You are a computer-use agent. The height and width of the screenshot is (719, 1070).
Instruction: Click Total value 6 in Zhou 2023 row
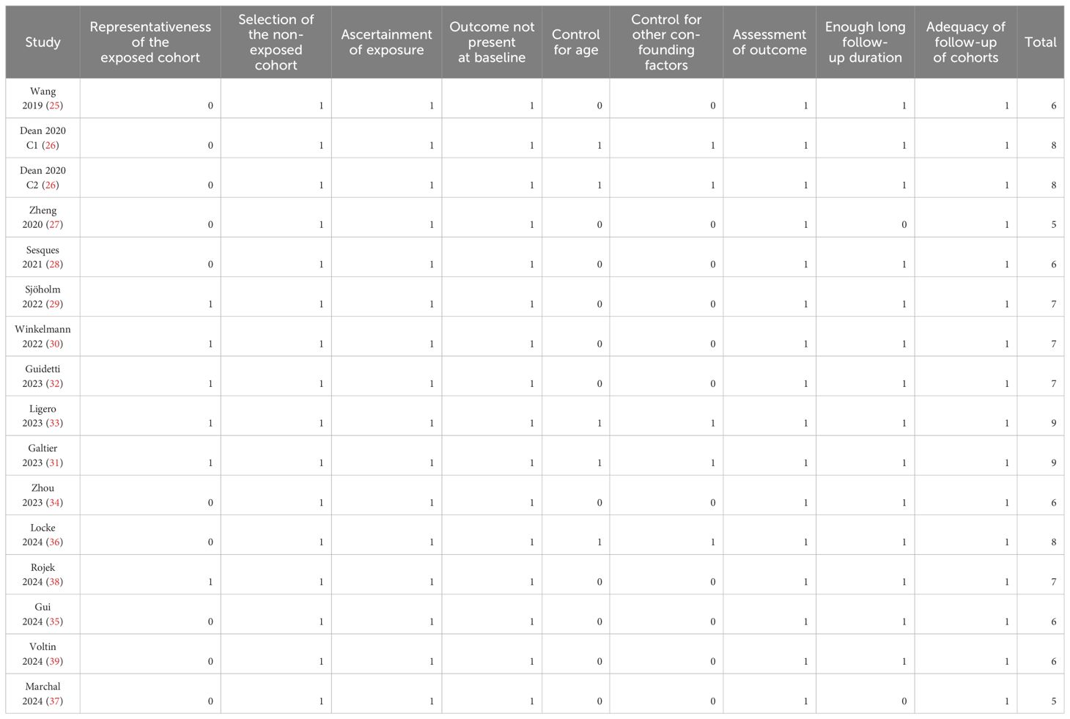pos(1054,502)
